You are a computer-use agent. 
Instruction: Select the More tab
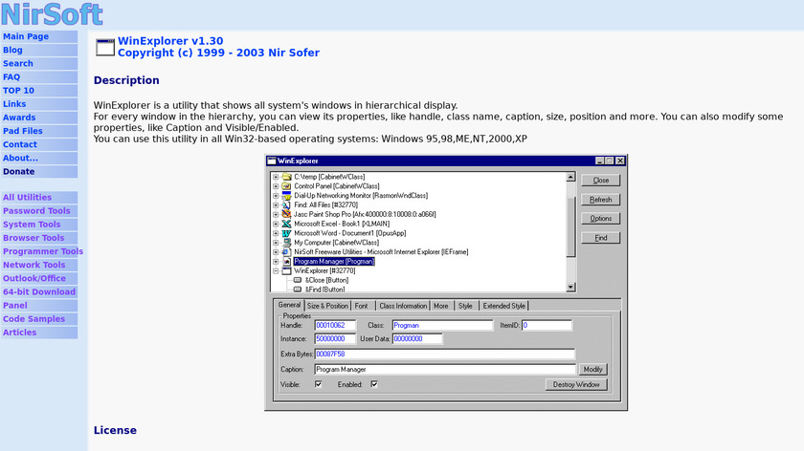point(441,306)
